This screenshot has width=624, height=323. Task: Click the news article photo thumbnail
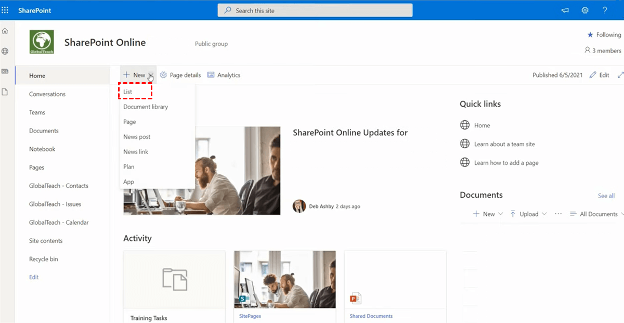pyautogui.click(x=238, y=171)
